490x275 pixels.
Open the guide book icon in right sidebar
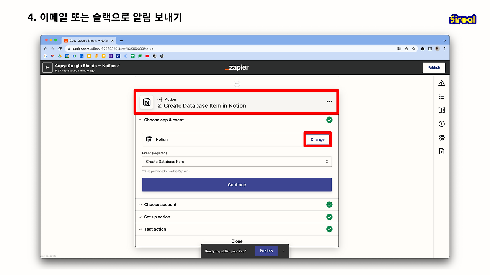442,110
